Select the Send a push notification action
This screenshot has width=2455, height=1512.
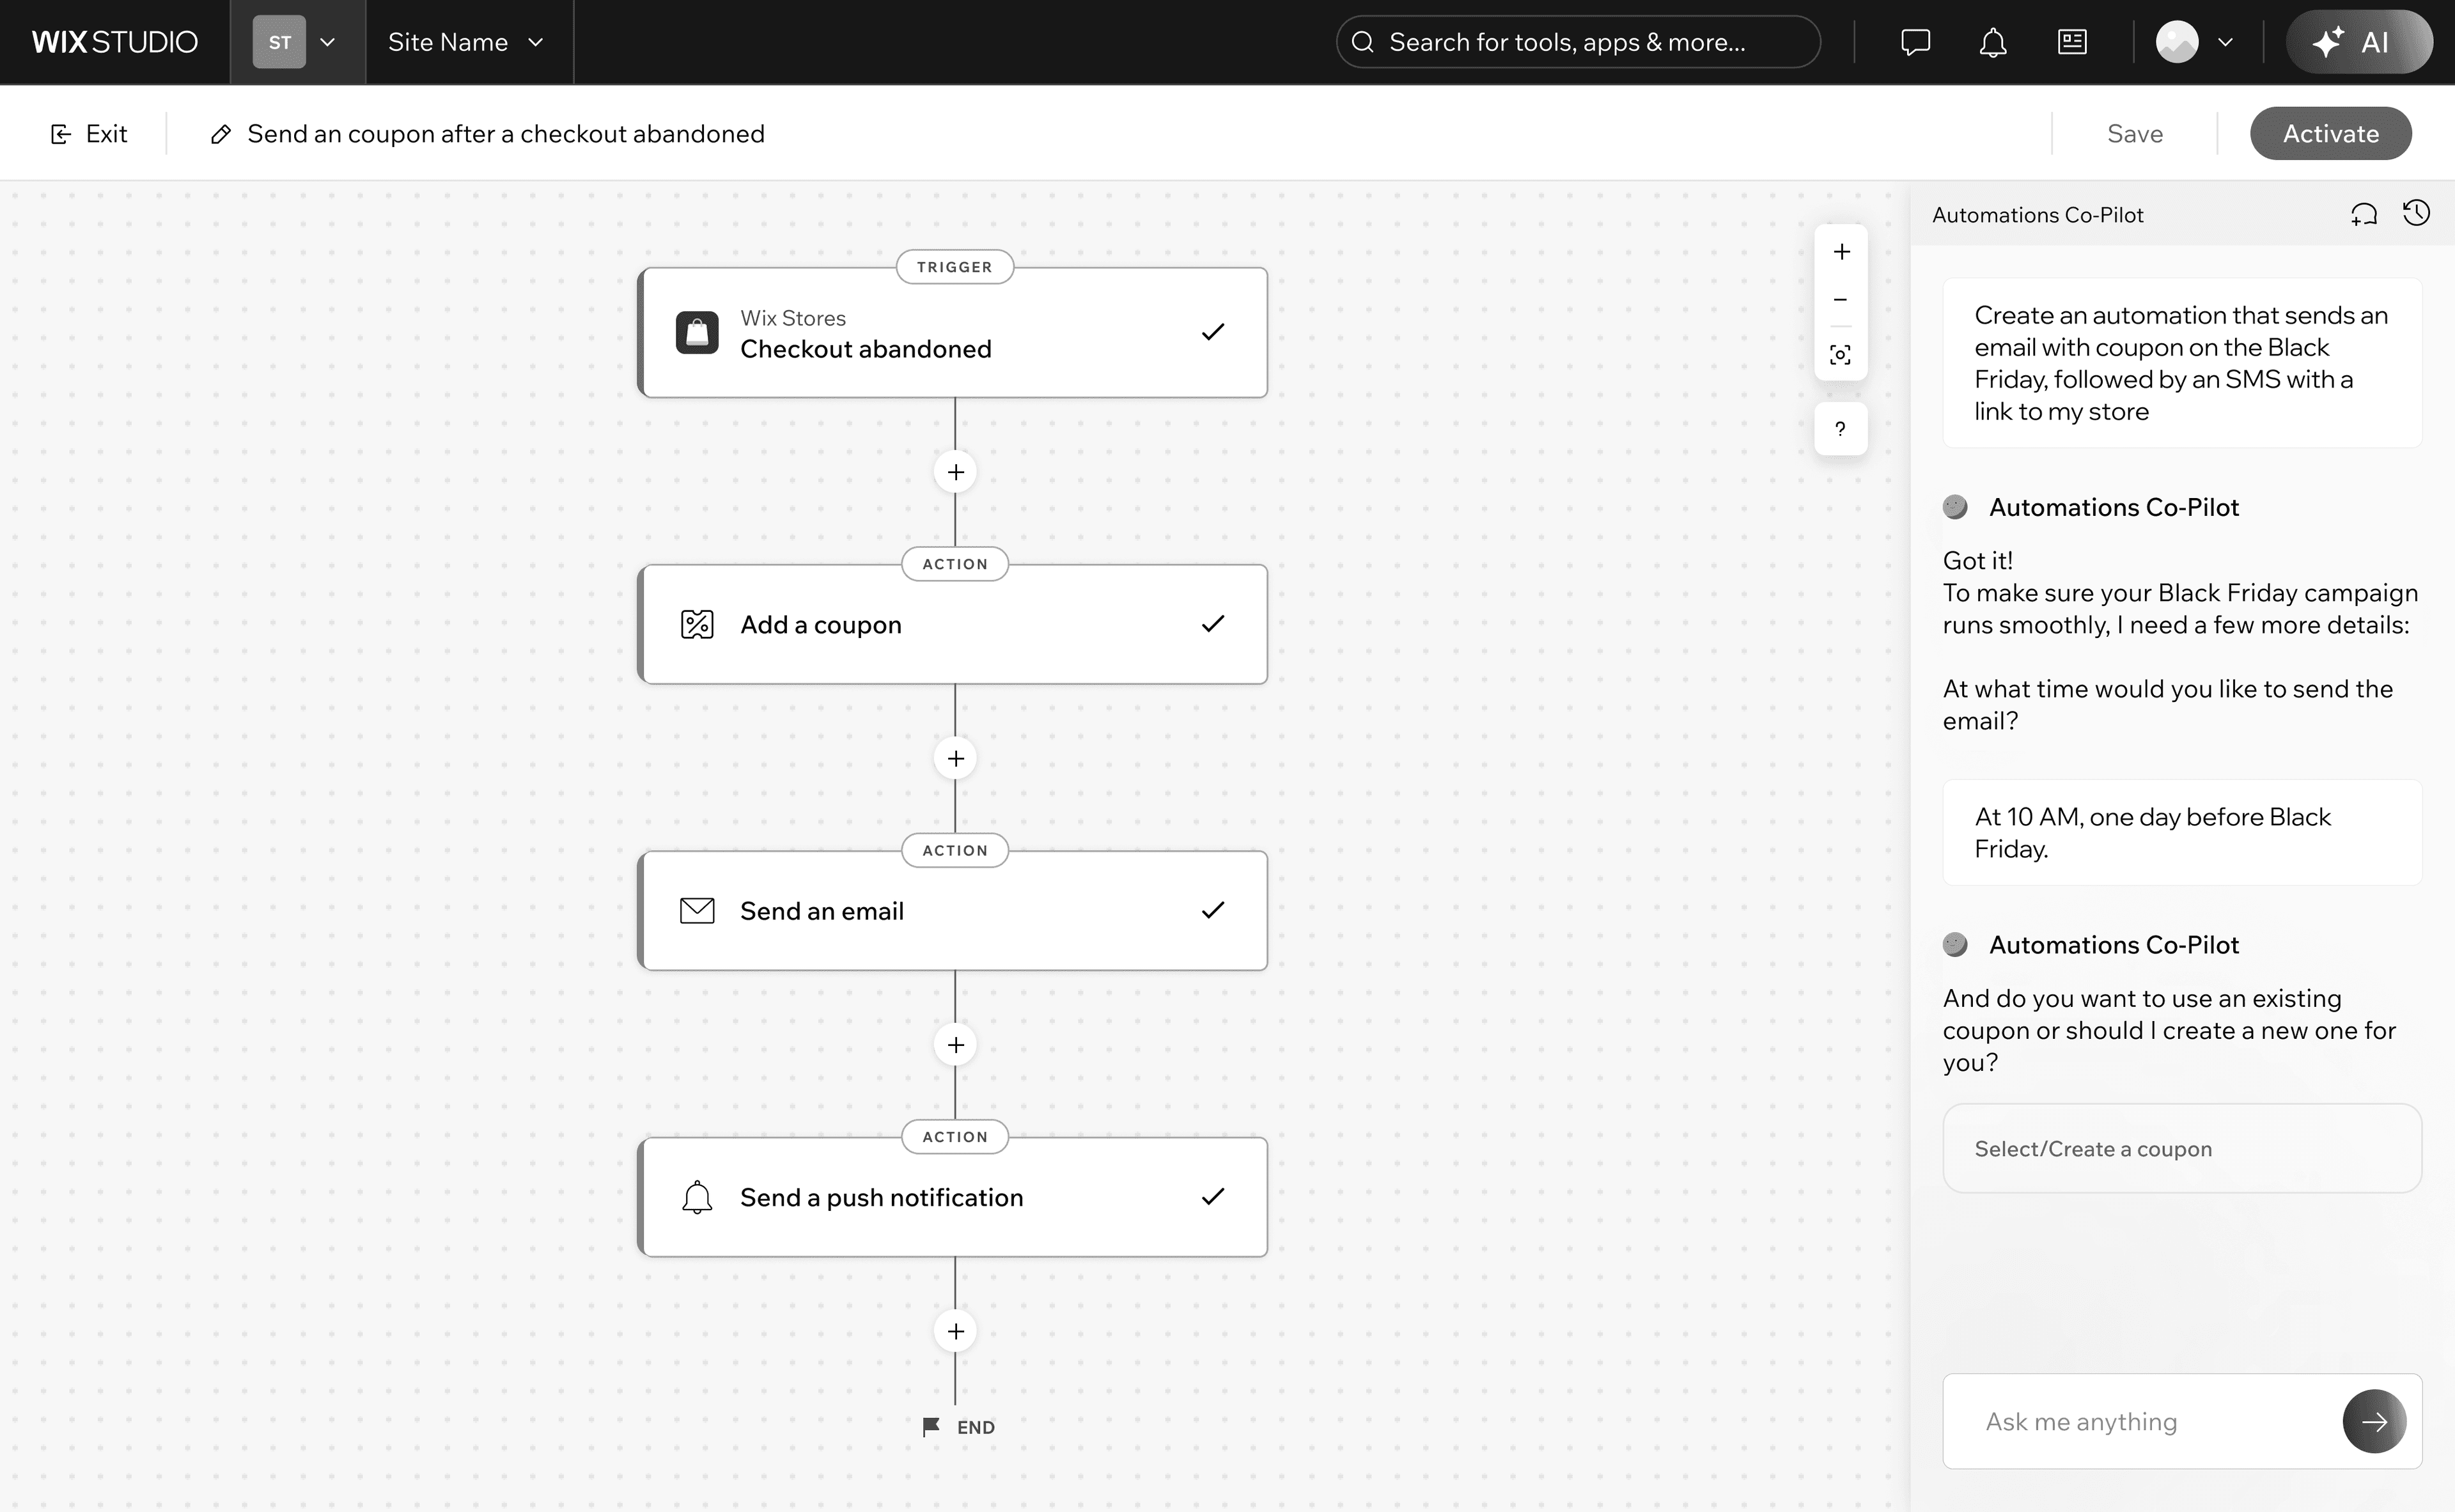coord(953,1197)
